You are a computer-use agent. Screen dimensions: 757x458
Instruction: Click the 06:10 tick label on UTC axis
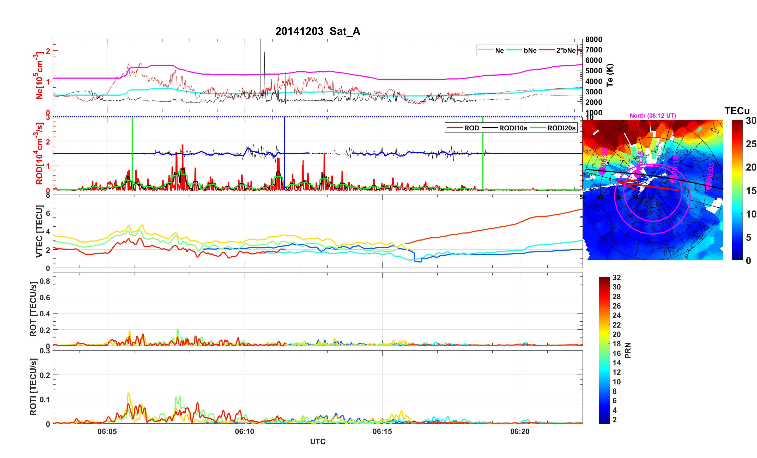(245, 432)
